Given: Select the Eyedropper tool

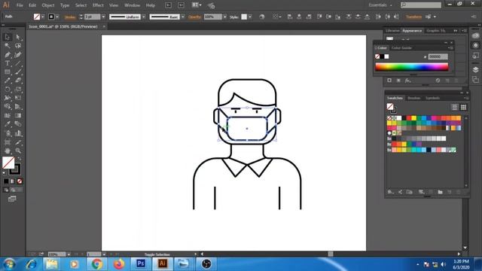Looking at the screenshot, I should [x=8, y=124].
